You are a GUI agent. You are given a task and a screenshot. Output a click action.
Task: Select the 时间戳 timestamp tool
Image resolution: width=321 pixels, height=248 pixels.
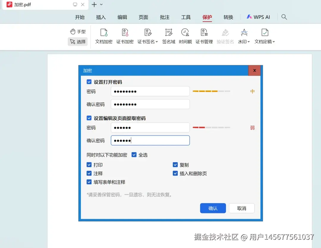coord(185,36)
